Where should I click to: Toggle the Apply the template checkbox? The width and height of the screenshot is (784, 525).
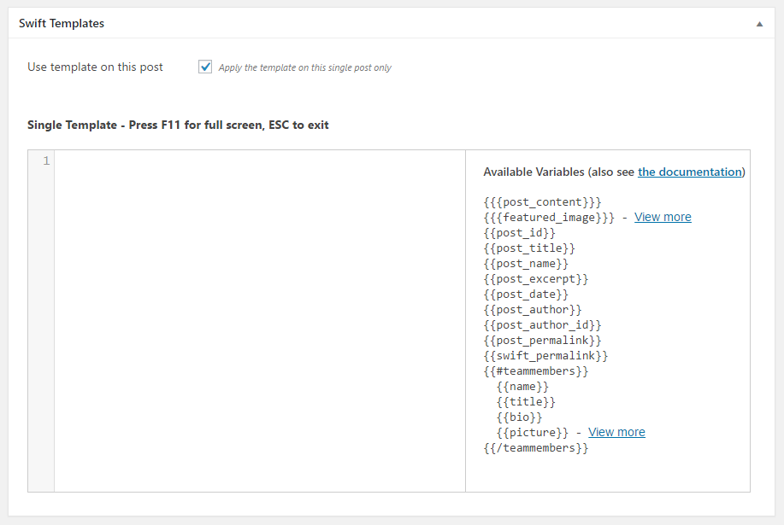point(205,67)
